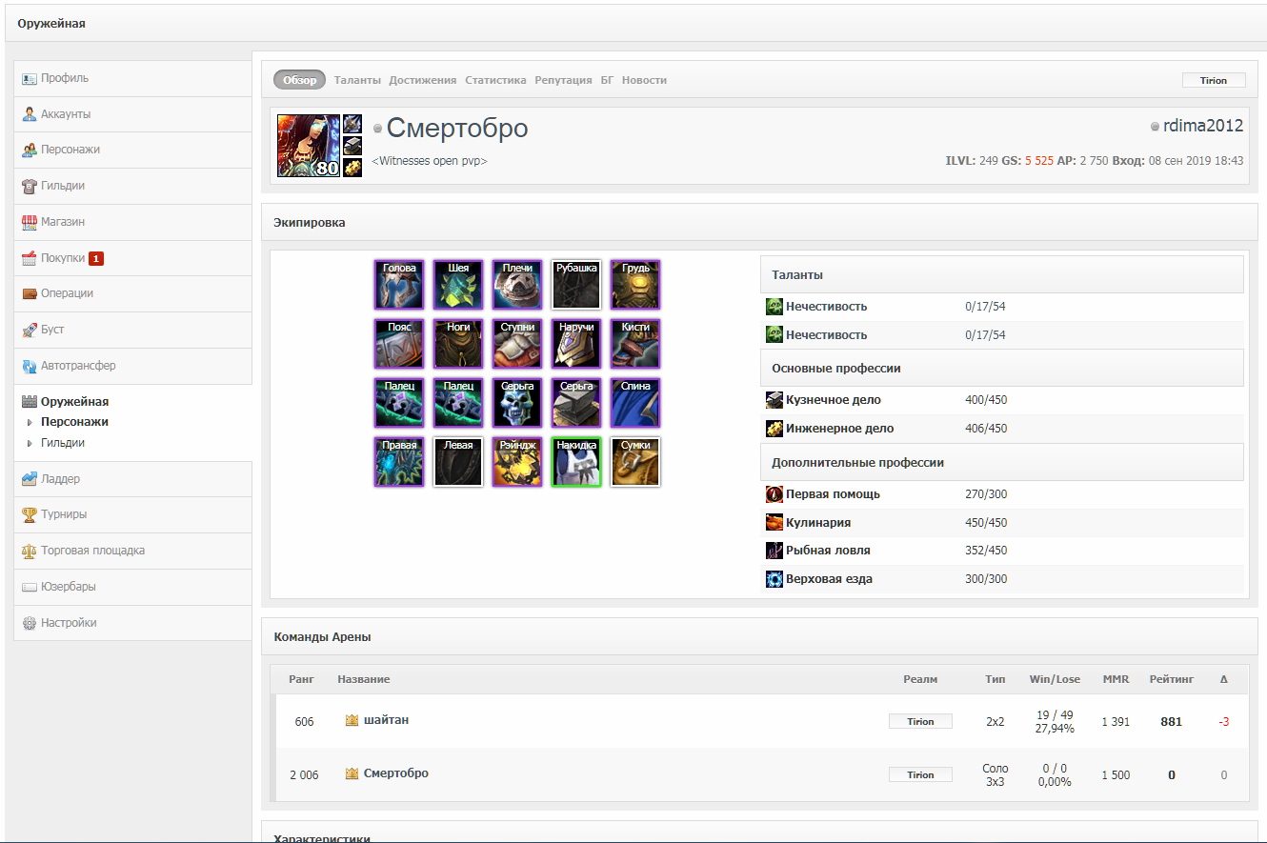Click the crown icon beside шайтан team
Screen dimensions: 1267x843
tap(352, 720)
